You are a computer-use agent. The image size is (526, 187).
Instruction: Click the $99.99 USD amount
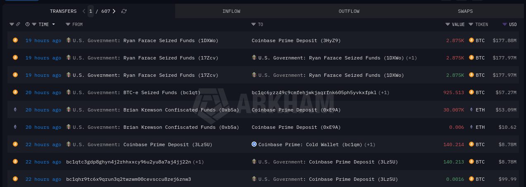(508, 179)
